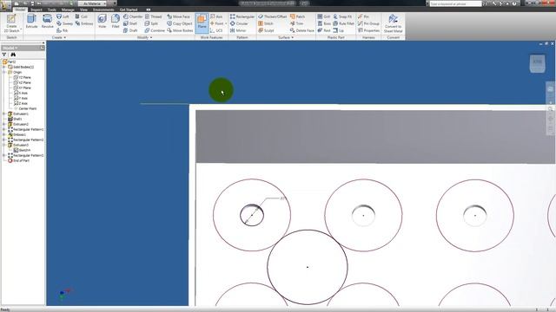The image size is (556, 312).
Task: Open the Tools ribbon tab
Action: 52,10
